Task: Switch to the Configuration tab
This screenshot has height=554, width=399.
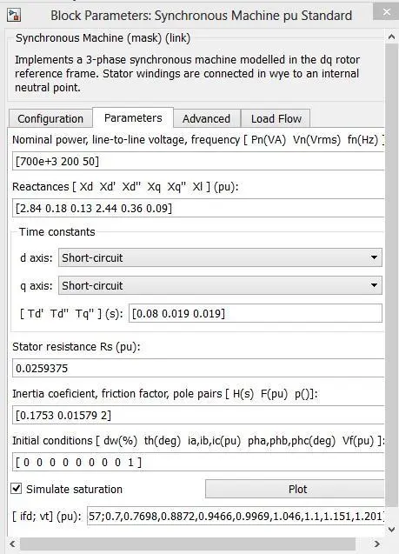Action: click(x=50, y=118)
